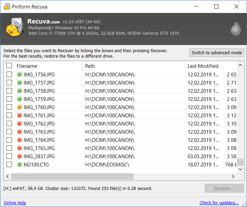
Task: Click the horizontal scrollbar right arrow
Action: (x=233, y=176)
